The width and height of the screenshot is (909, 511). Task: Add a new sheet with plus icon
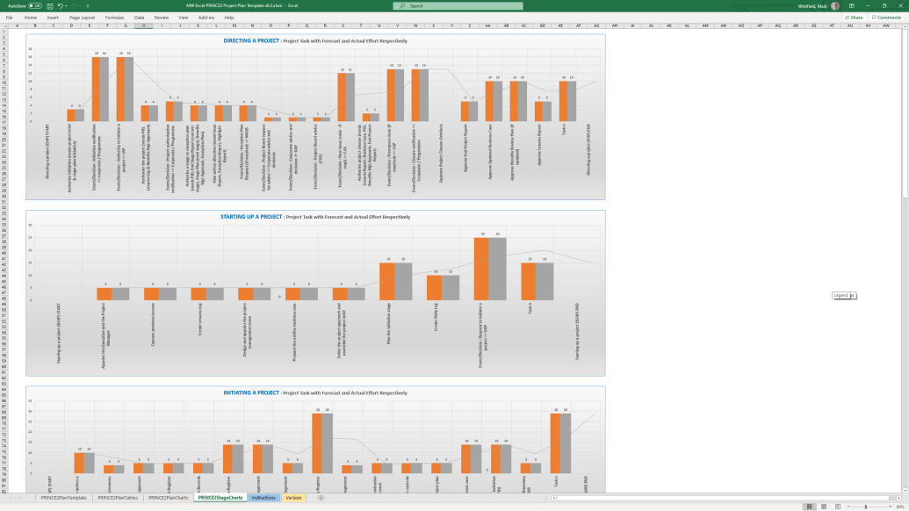coord(321,498)
